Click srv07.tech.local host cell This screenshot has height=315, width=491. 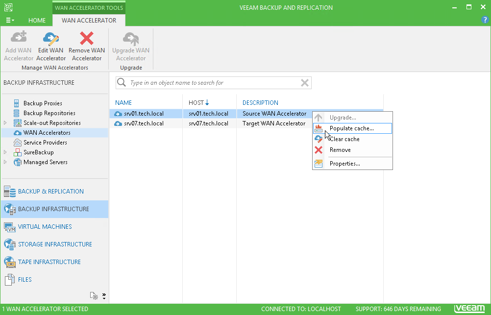click(208, 123)
